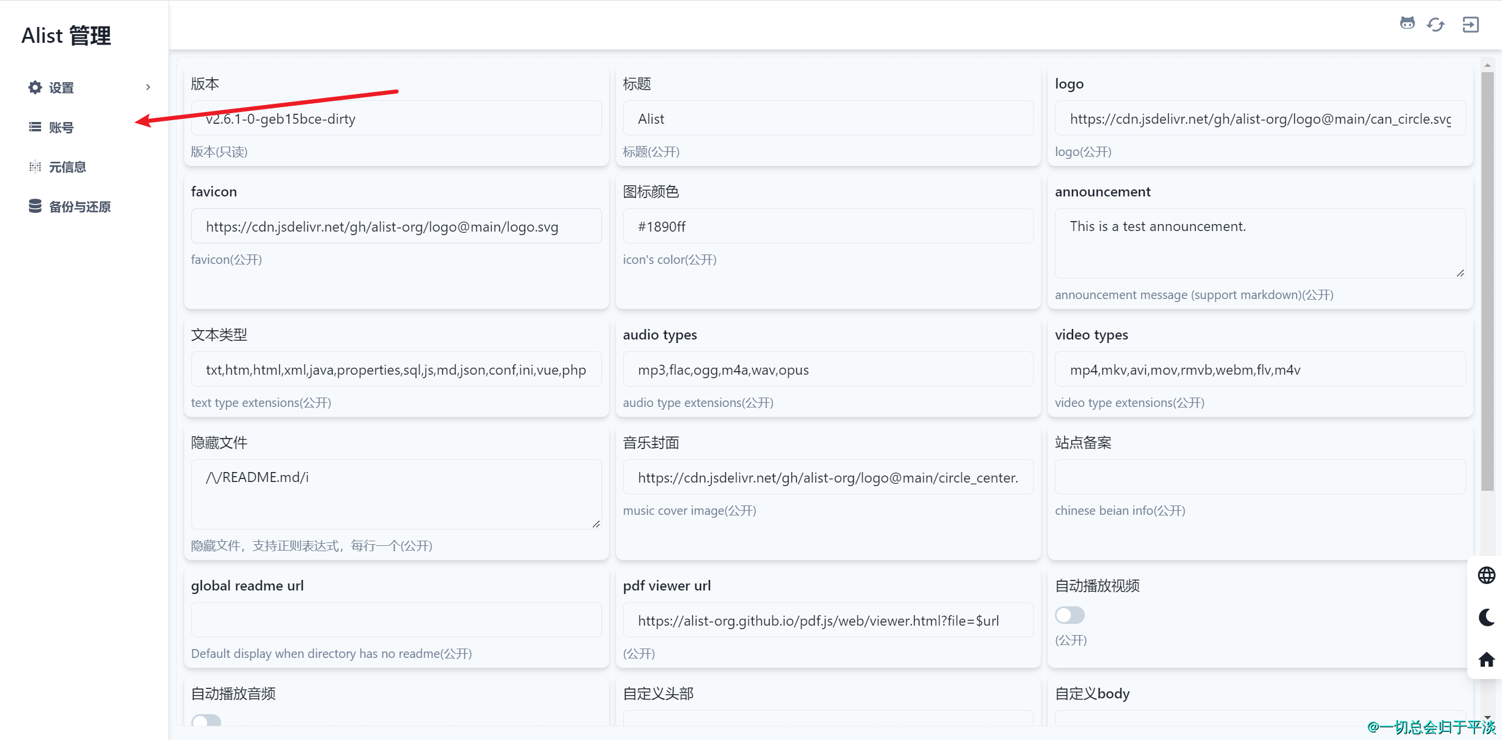Refresh settings using the sync arrows icon
Image resolution: width=1502 pixels, height=740 pixels.
point(1435,25)
